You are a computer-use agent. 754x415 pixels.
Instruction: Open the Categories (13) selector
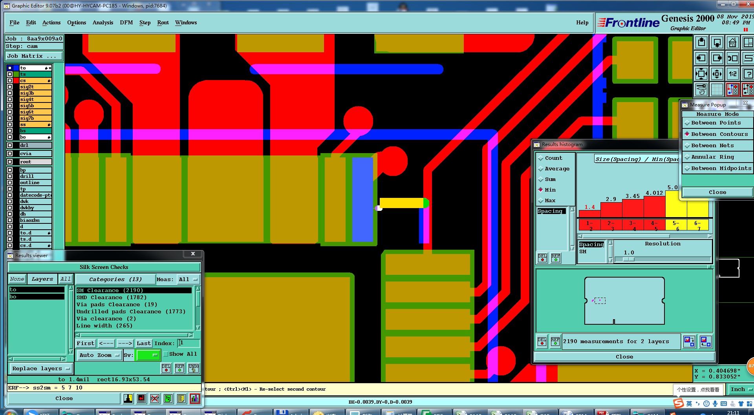[115, 280]
